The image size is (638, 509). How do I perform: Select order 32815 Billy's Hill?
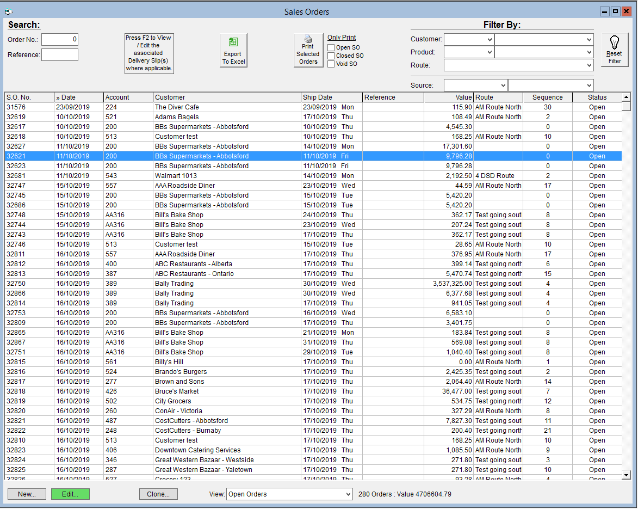click(313, 362)
